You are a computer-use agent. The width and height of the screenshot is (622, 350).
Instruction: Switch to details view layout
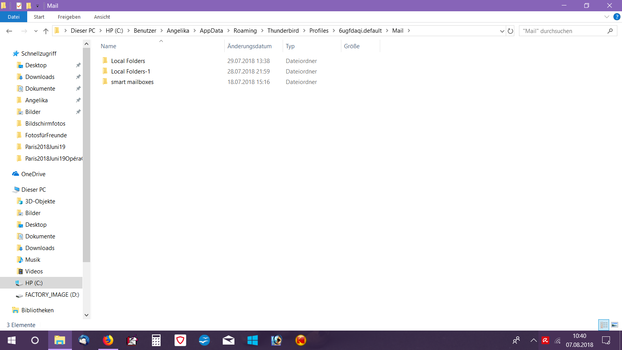[604, 325]
